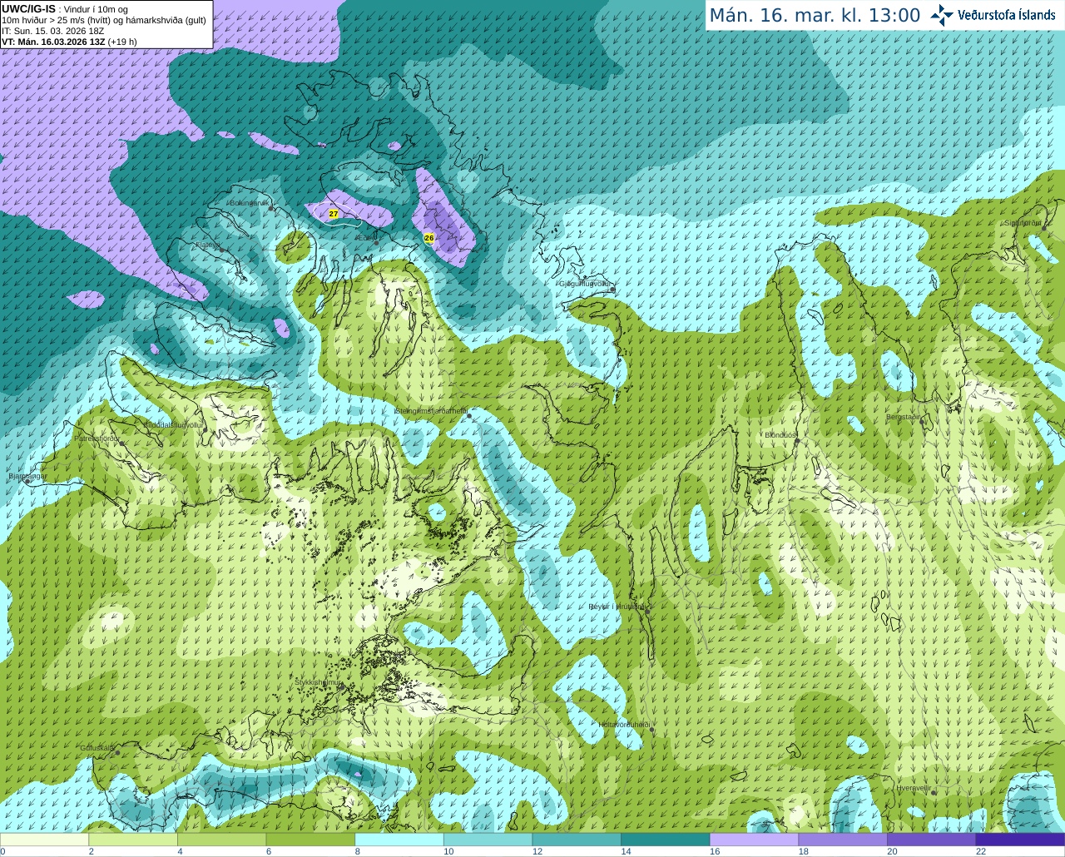Click the 4–6 m/s legend swatch
Screen dimensions: 1065x857
pos(221,840)
